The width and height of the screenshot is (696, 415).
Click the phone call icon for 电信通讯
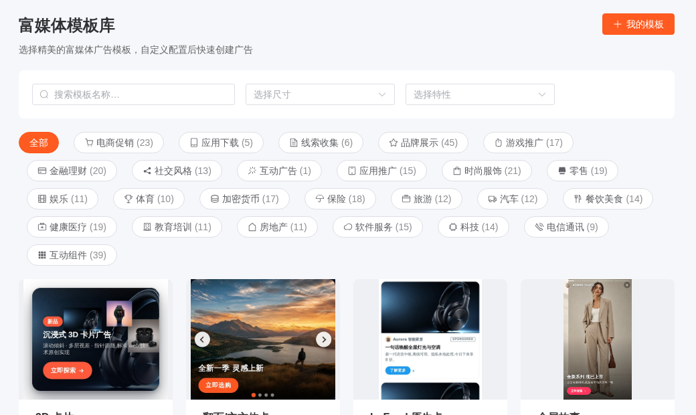click(539, 228)
